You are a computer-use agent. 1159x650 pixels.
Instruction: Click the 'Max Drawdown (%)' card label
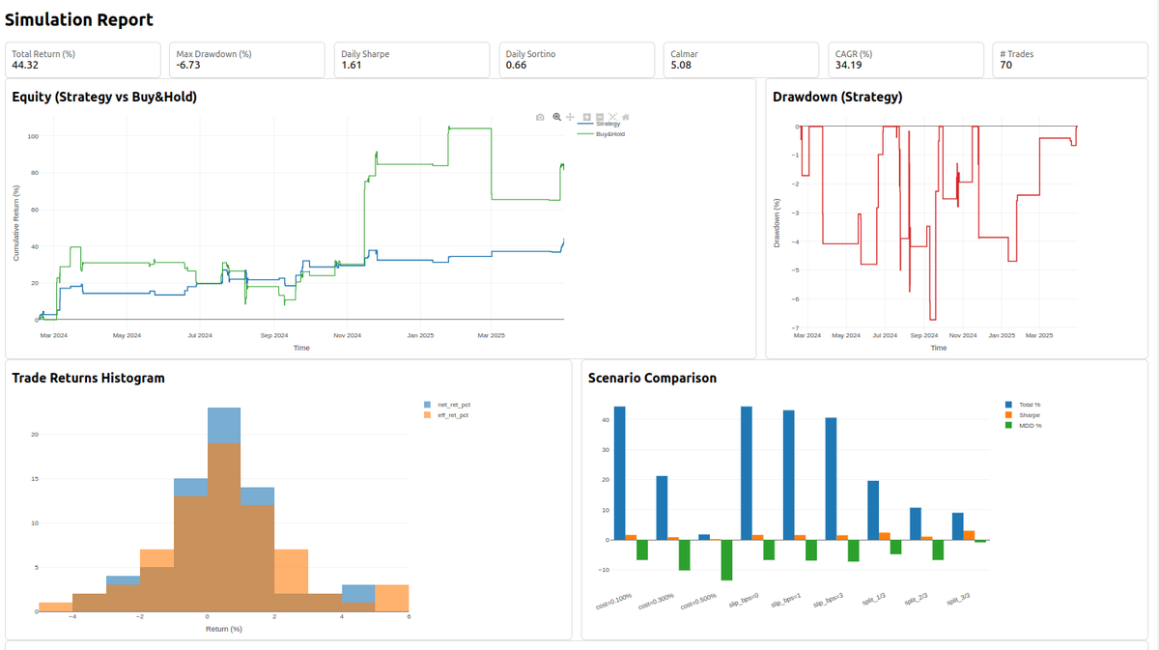tap(213, 54)
